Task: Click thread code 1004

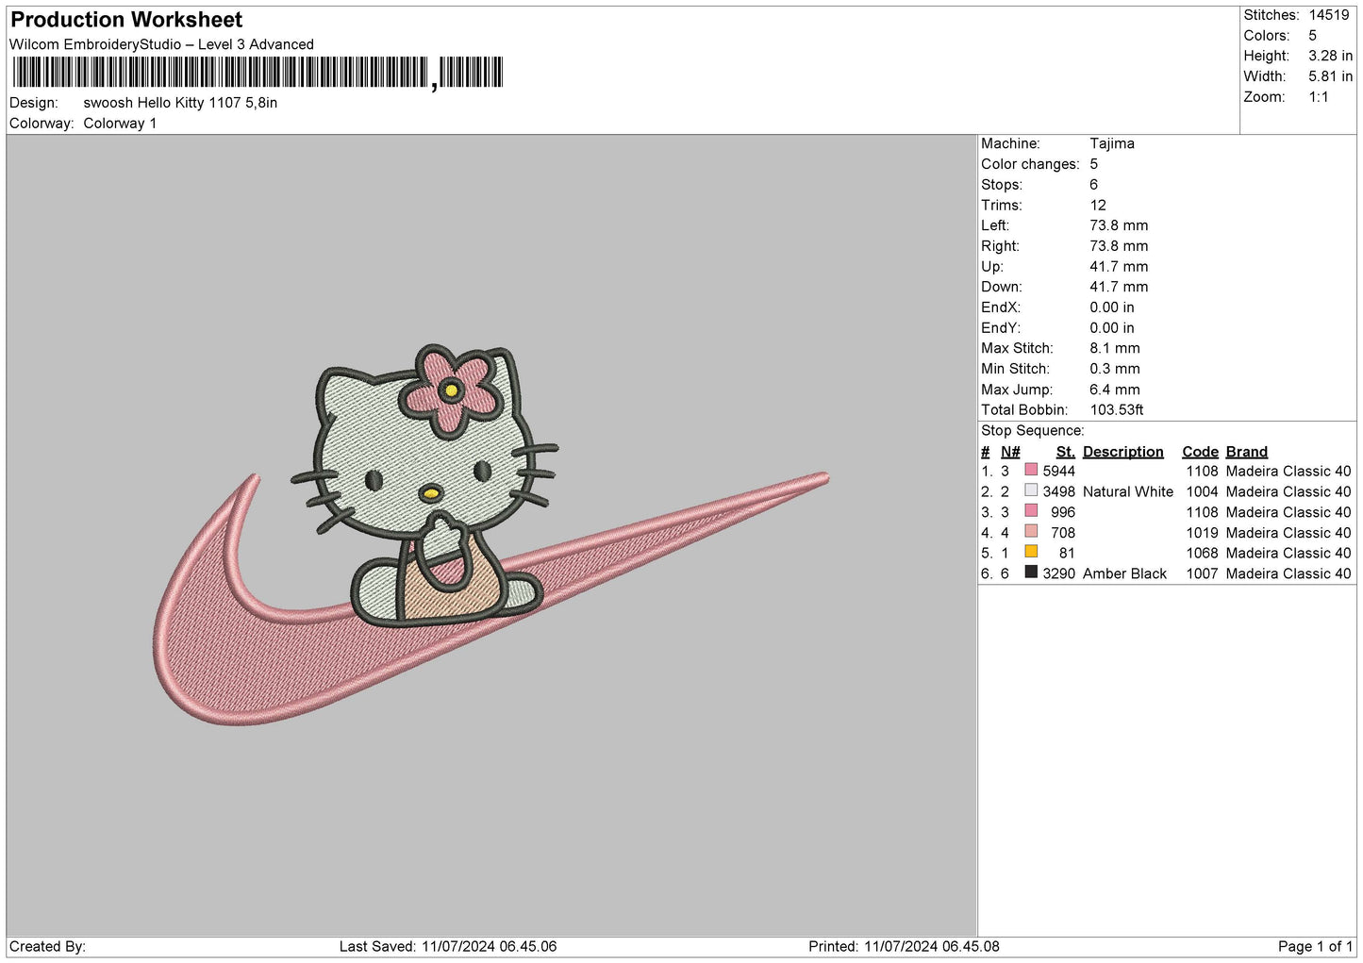Action: 1203,491
